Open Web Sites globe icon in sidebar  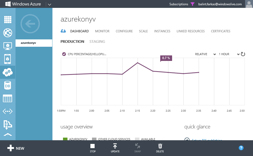pyautogui.click(x=8, y=33)
